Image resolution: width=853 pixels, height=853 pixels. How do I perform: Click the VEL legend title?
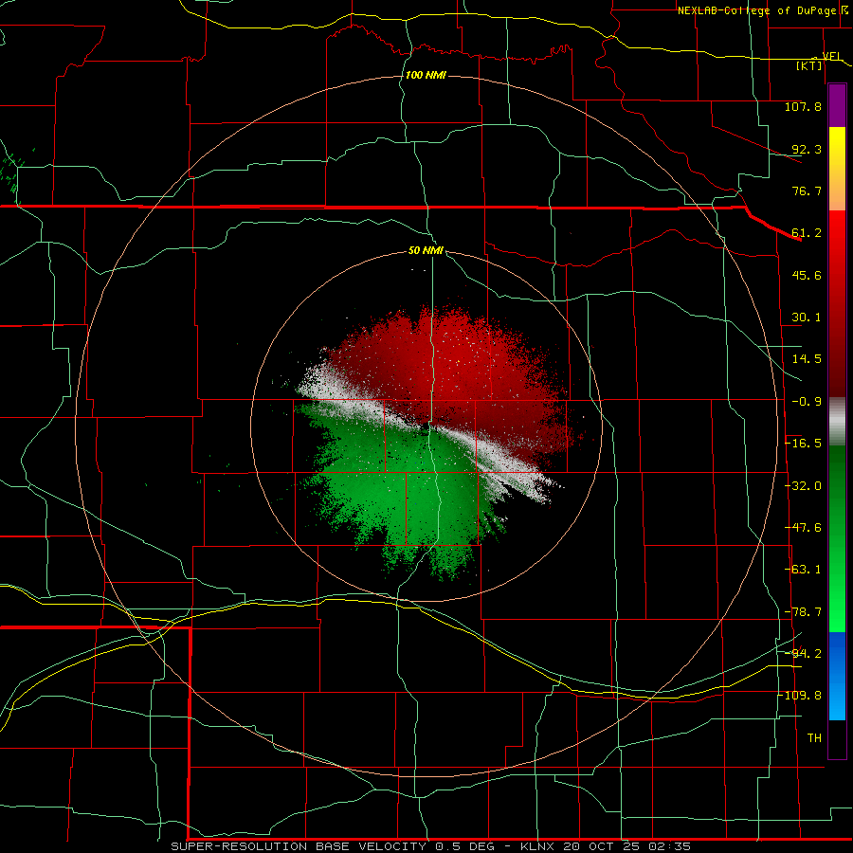832,56
